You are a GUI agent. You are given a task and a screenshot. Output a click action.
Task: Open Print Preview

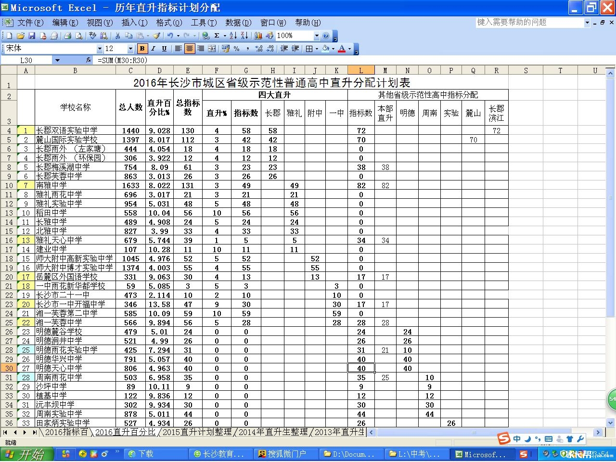pos(78,35)
